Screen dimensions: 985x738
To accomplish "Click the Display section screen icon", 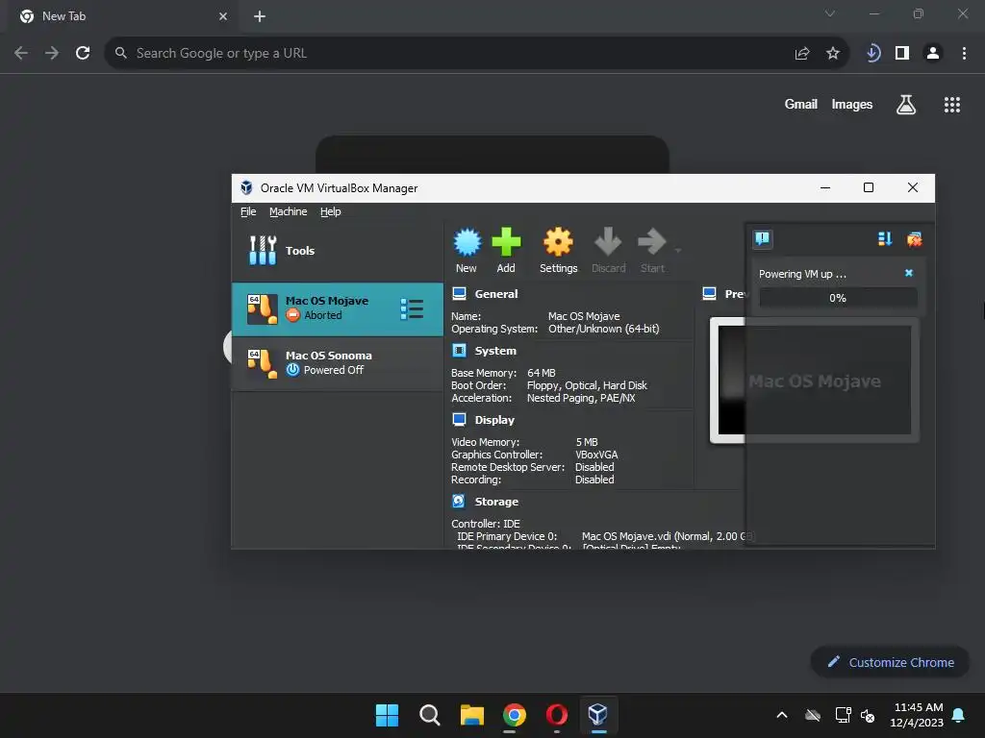I will [459, 419].
